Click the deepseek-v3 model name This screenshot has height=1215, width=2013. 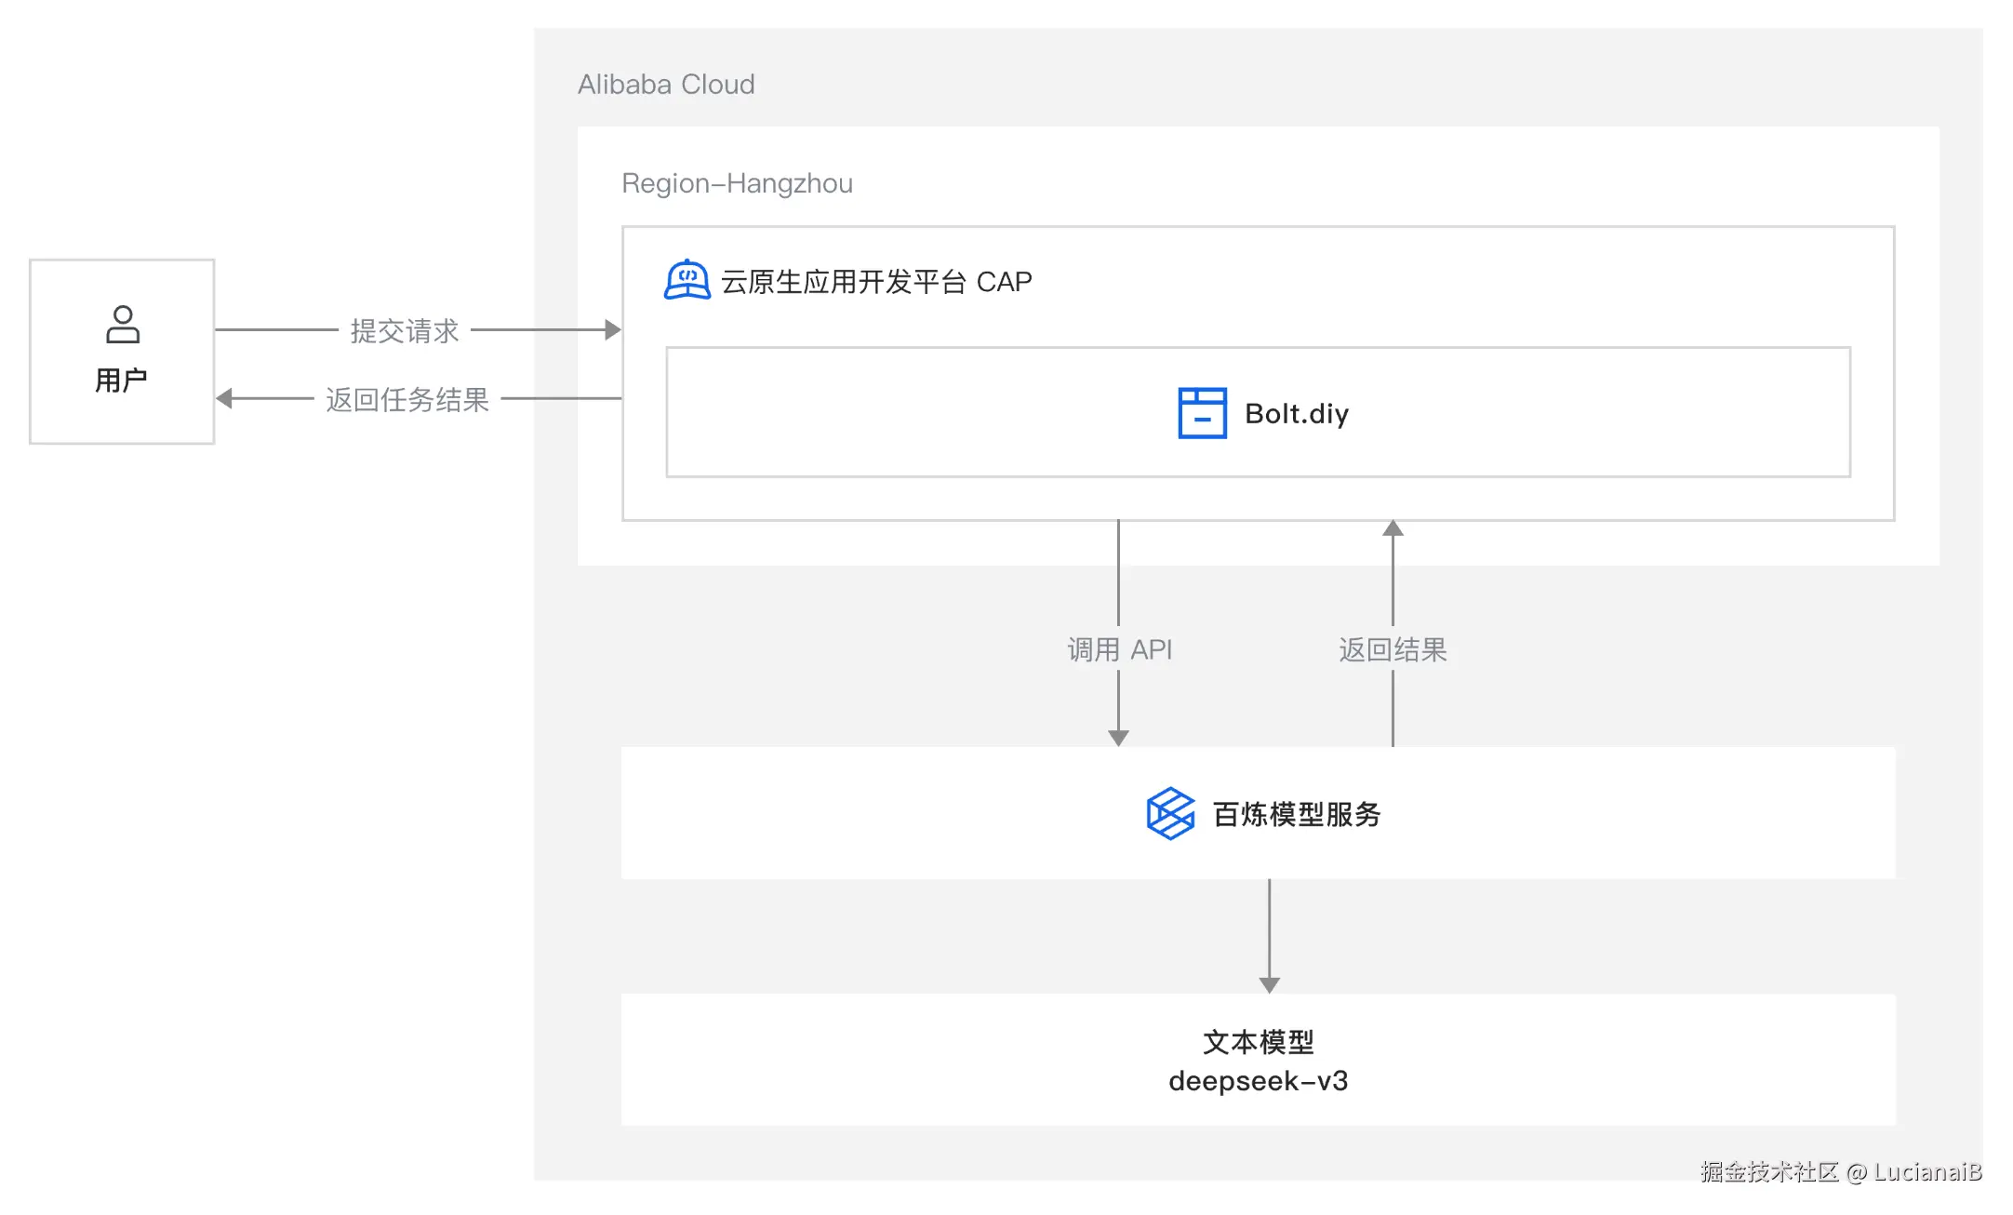coord(1258,1080)
